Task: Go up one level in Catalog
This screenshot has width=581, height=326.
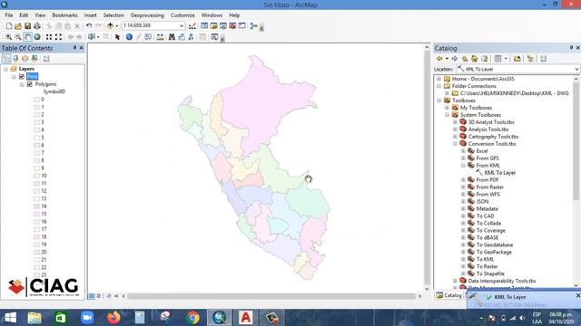Action: tap(465, 58)
